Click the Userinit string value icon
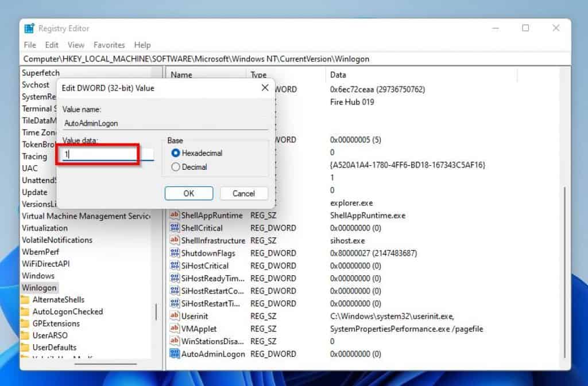This screenshot has height=386, width=588. pyautogui.click(x=175, y=315)
